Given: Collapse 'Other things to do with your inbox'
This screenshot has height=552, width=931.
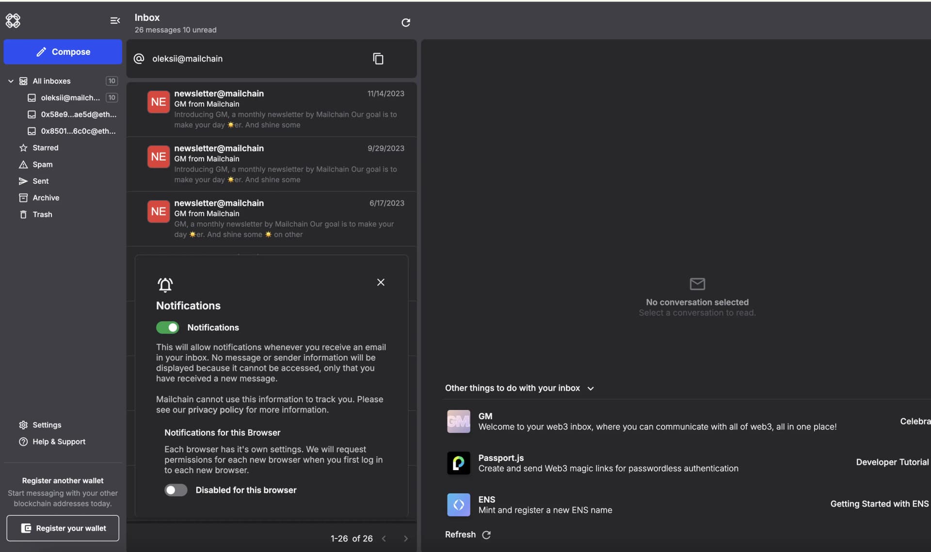Looking at the screenshot, I should [591, 388].
